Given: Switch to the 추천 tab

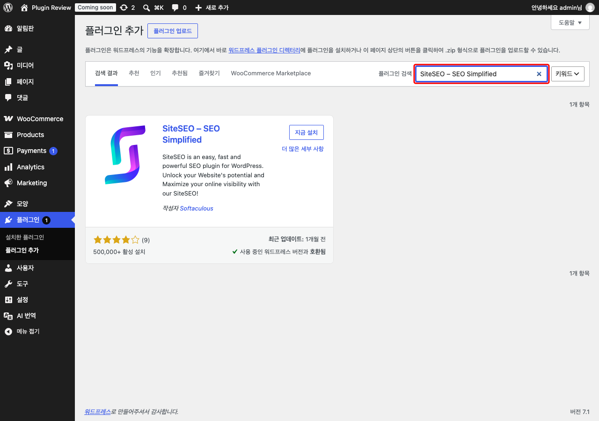Looking at the screenshot, I should 134,73.
